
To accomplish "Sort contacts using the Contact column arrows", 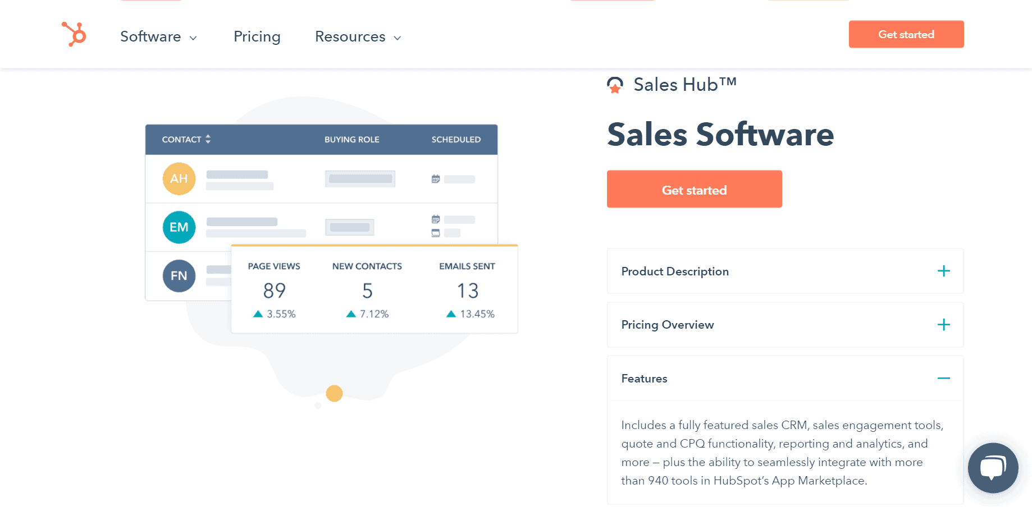I will (x=208, y=139).
